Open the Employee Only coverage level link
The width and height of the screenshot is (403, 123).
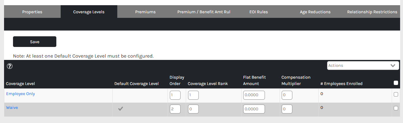[21, 94]
